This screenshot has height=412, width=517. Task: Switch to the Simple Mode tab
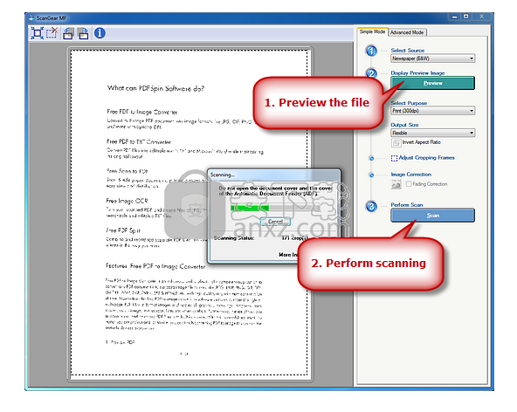[372, 31]
